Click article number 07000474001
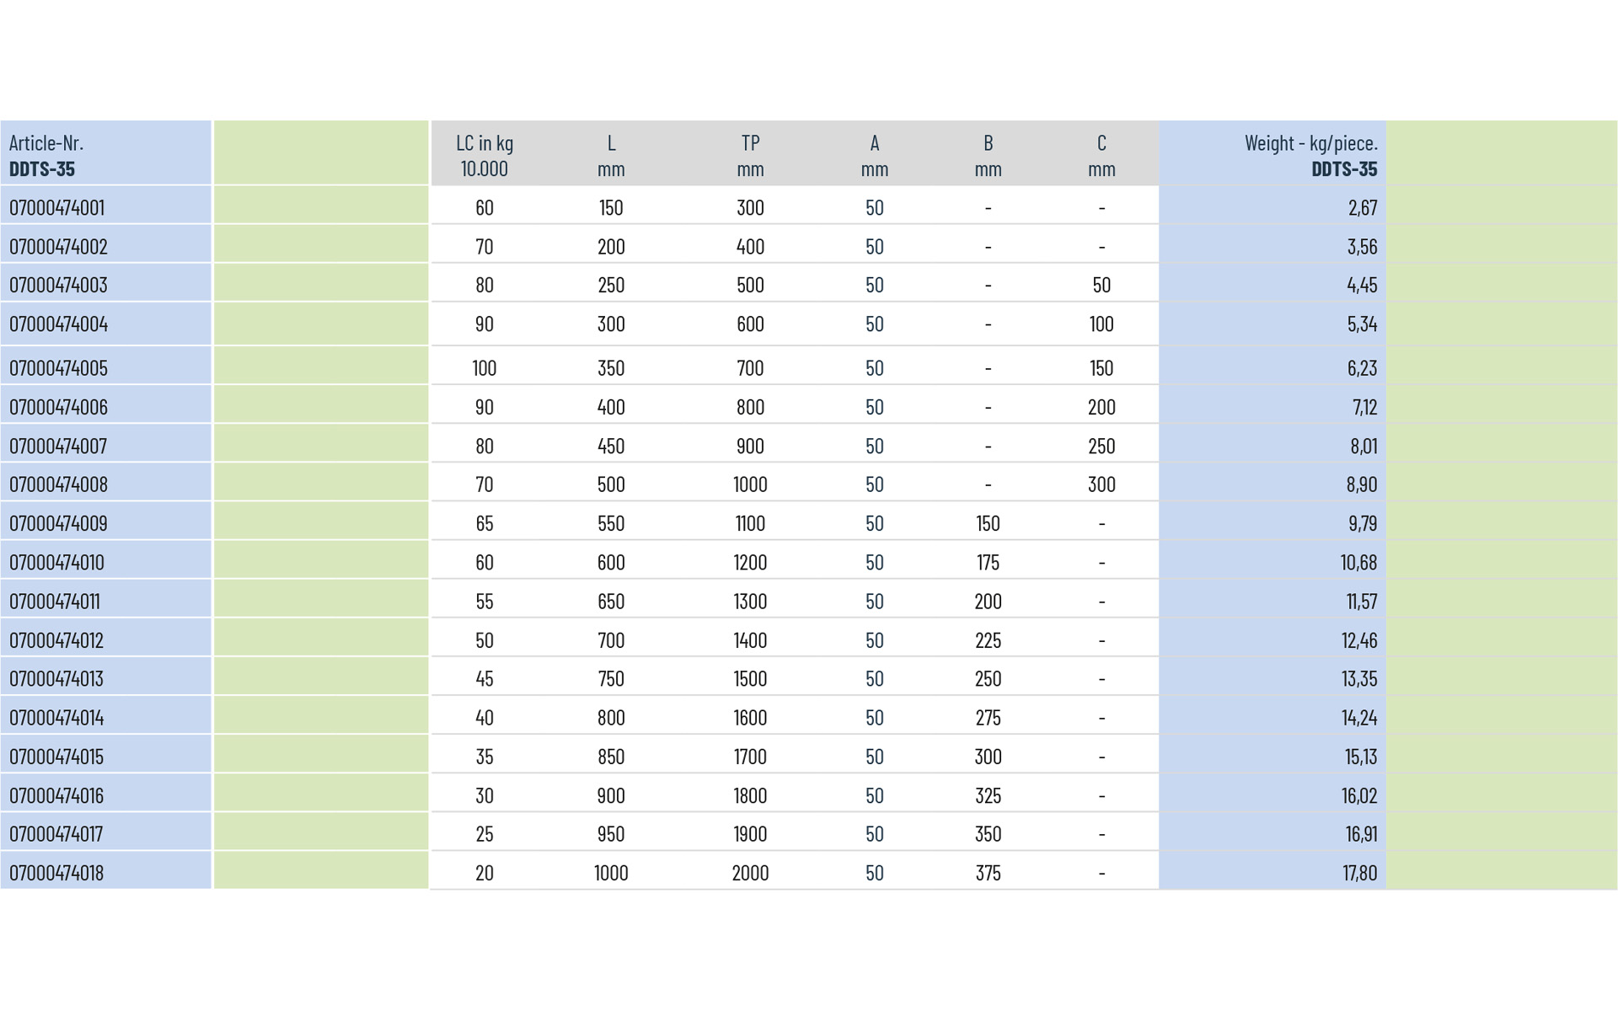The image size is (1618, 1011). pos(57,207)
